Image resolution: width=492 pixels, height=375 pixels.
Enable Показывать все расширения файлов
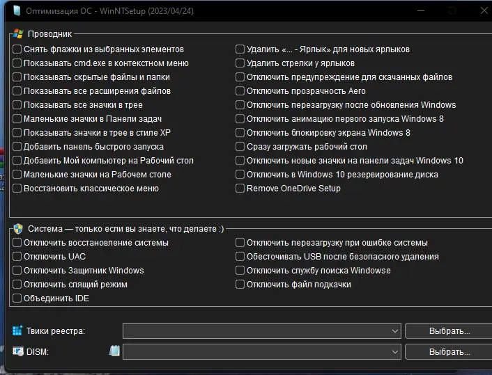click(17, 91)
